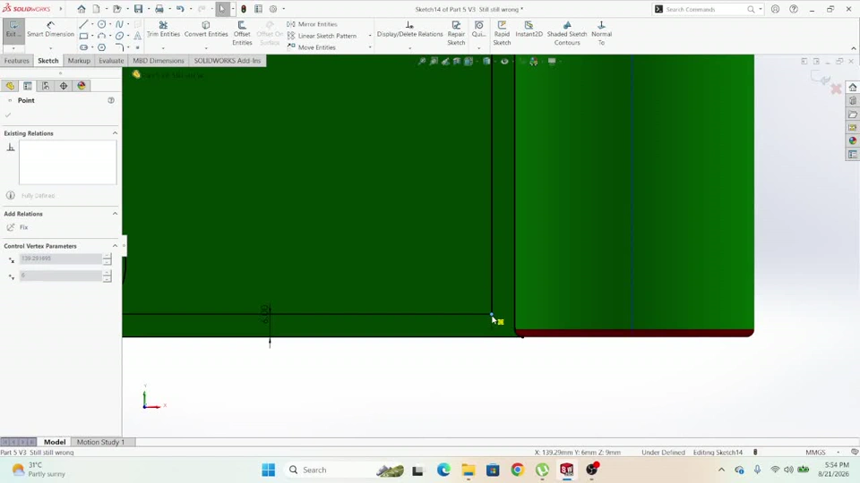Select the Straight Slot tool
Image resolution: width=860 pixels, height=483 pixels.
tap(83, 47)
